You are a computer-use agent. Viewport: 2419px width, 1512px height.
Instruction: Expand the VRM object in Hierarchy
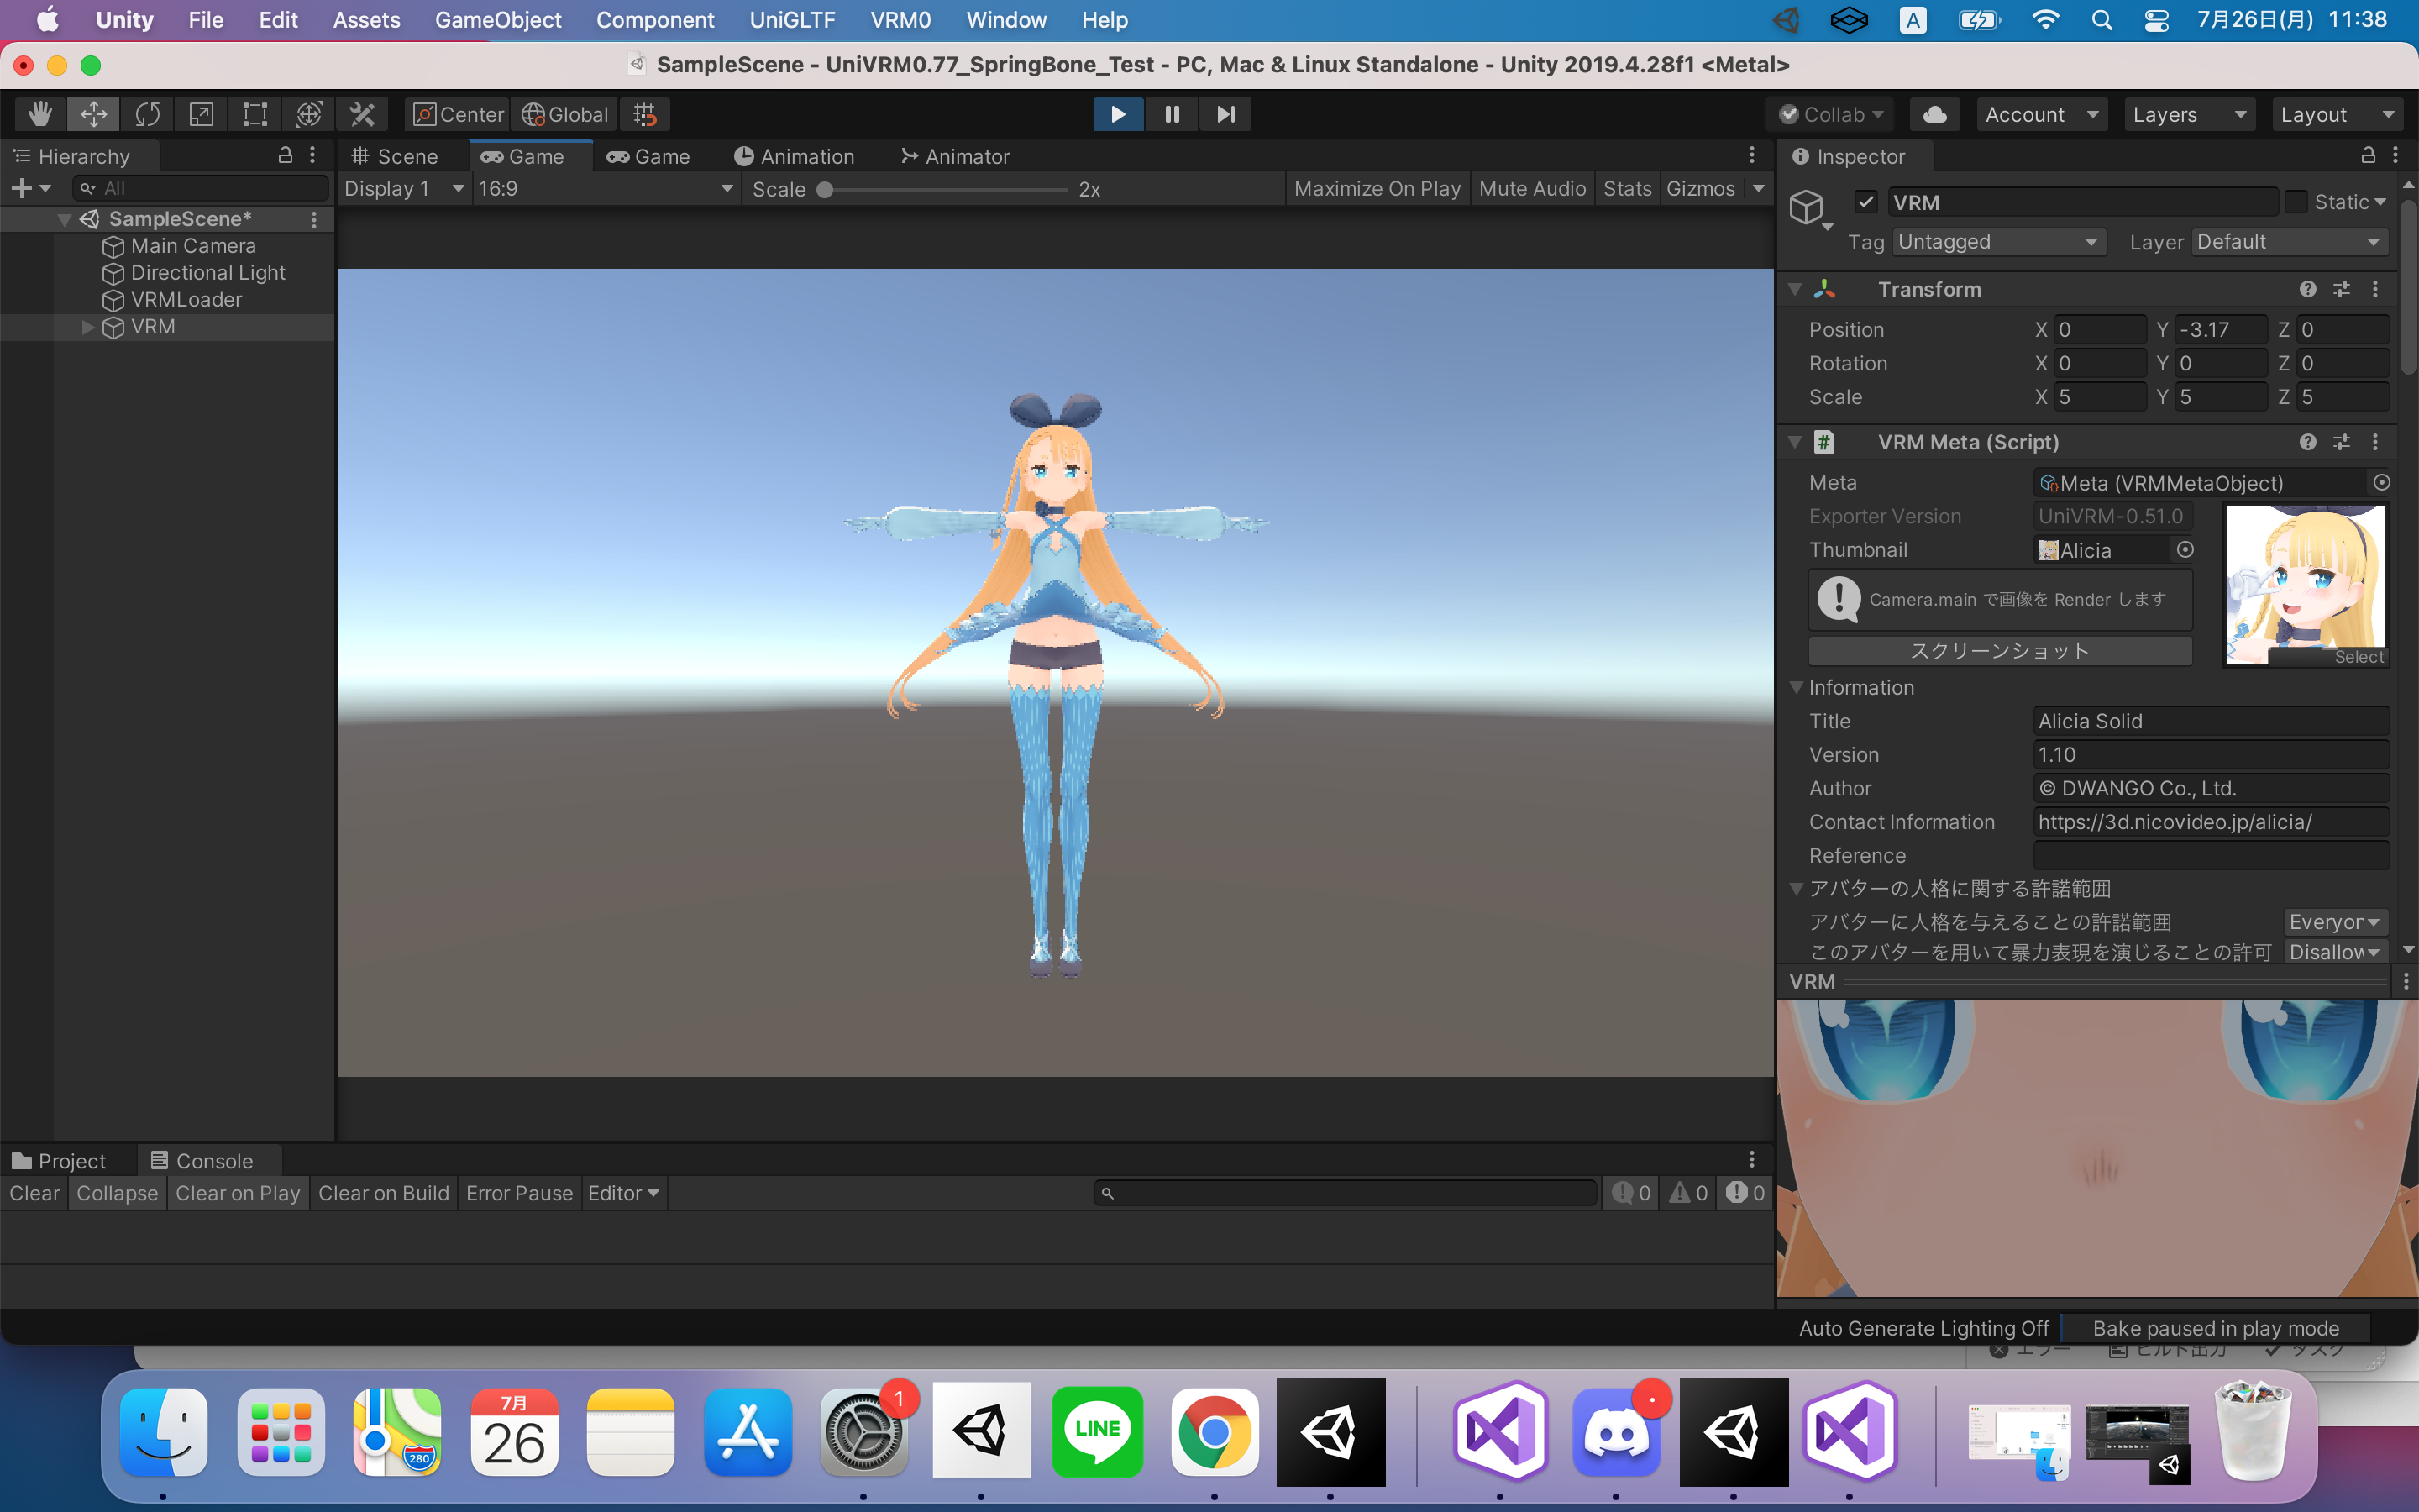click(88, 327)
